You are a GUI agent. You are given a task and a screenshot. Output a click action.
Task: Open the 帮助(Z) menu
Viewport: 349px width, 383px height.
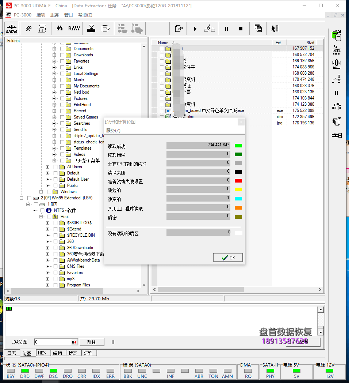pyautogui.click(x=85, y=15)
